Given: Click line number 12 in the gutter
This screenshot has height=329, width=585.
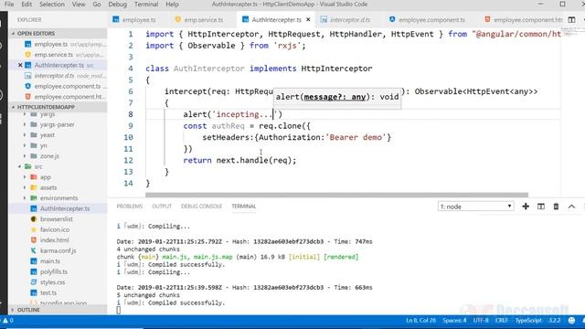Looking at the screenshot, I should [x=128, y=161].
